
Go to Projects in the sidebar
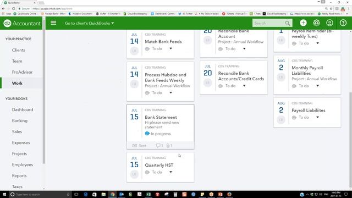point(19,153)
